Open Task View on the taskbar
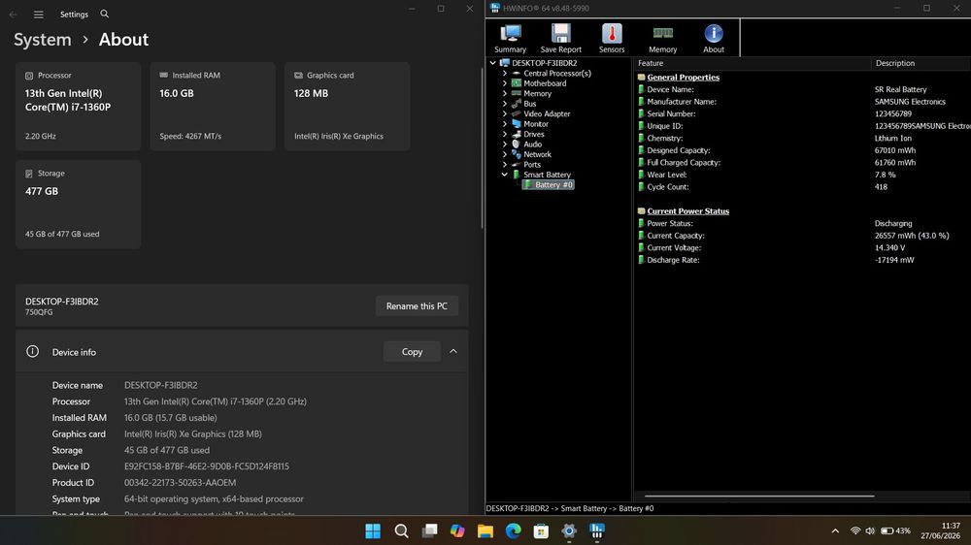971x545 pixels. click(429, 530)
